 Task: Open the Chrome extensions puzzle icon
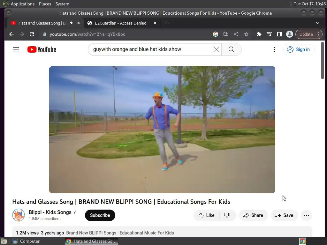pos(259,34)
